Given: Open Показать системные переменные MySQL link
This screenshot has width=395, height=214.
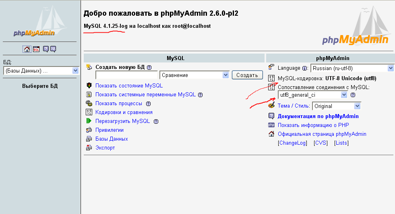Looking at the screenshot, I should tap(146, 95).
